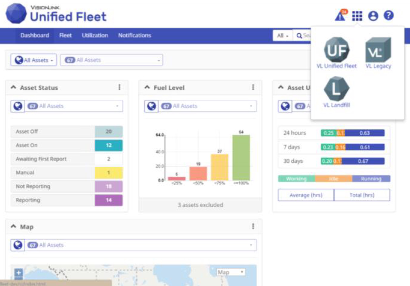Screen dimensions: 410x286
Task: Toggle Average (hrs) view
Action: tap(306, 195)
